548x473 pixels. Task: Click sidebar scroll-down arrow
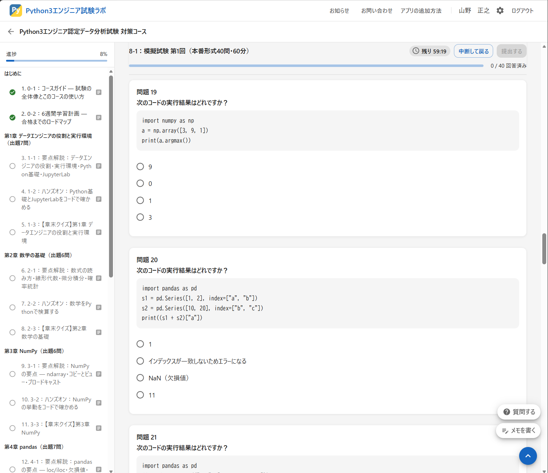pyautogui.click(x=111, y=471)
